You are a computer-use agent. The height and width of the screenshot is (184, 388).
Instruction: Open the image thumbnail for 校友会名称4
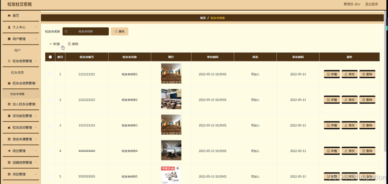pyautogui.click(x=171, y=150)
